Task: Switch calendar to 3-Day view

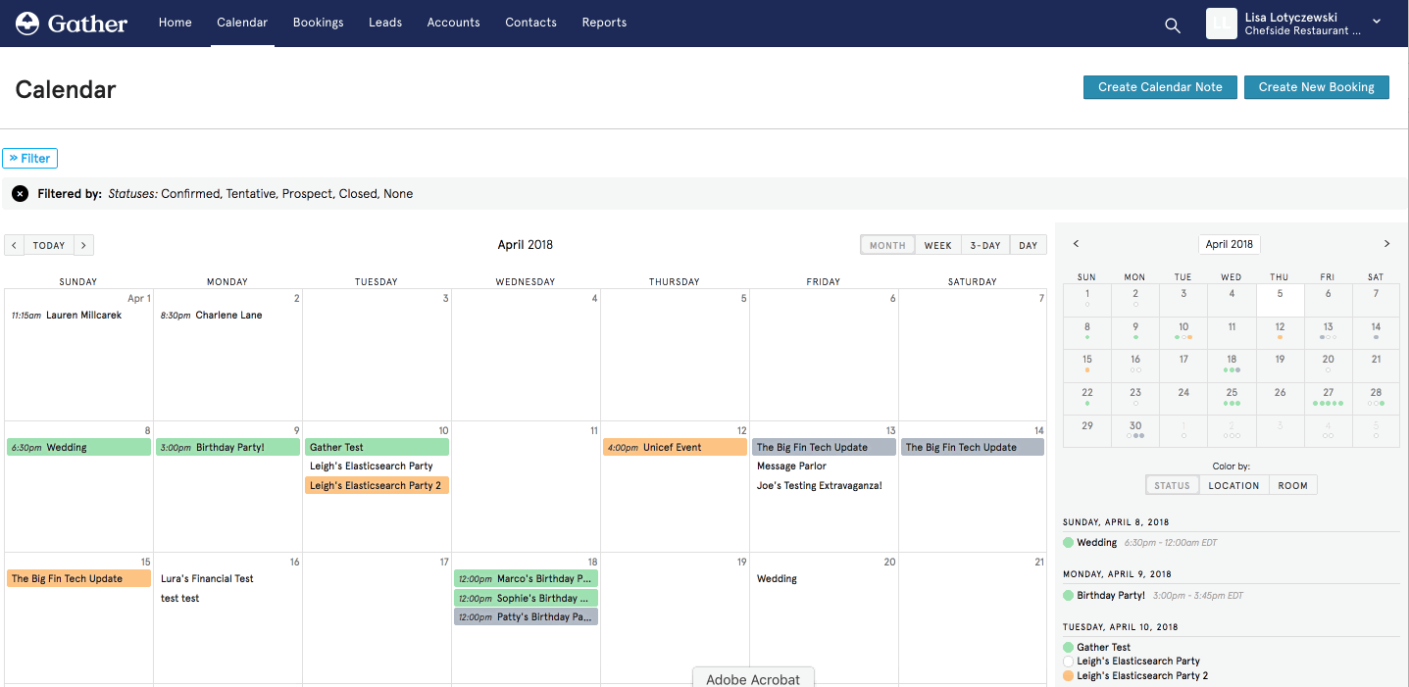Action: pos(984,245)
